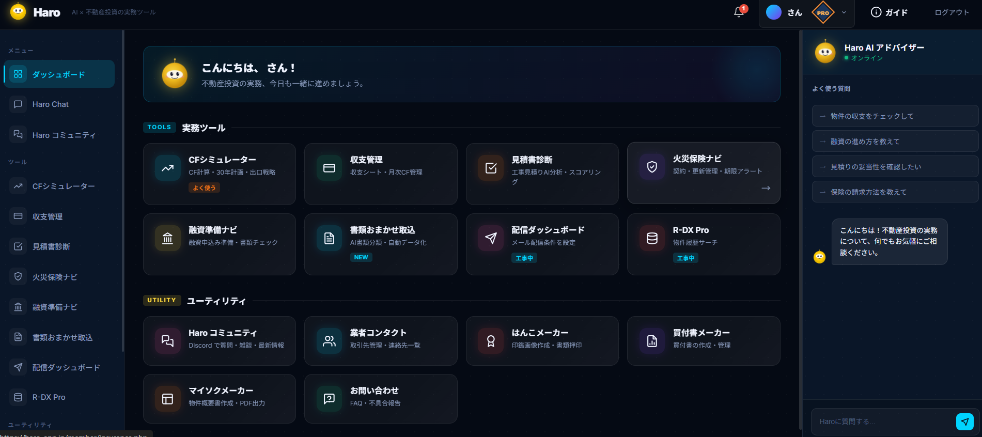982x437 pixels.
Task: Click the 融資準備ナビ bank icon in sidebar
Action: click(18, 307)
